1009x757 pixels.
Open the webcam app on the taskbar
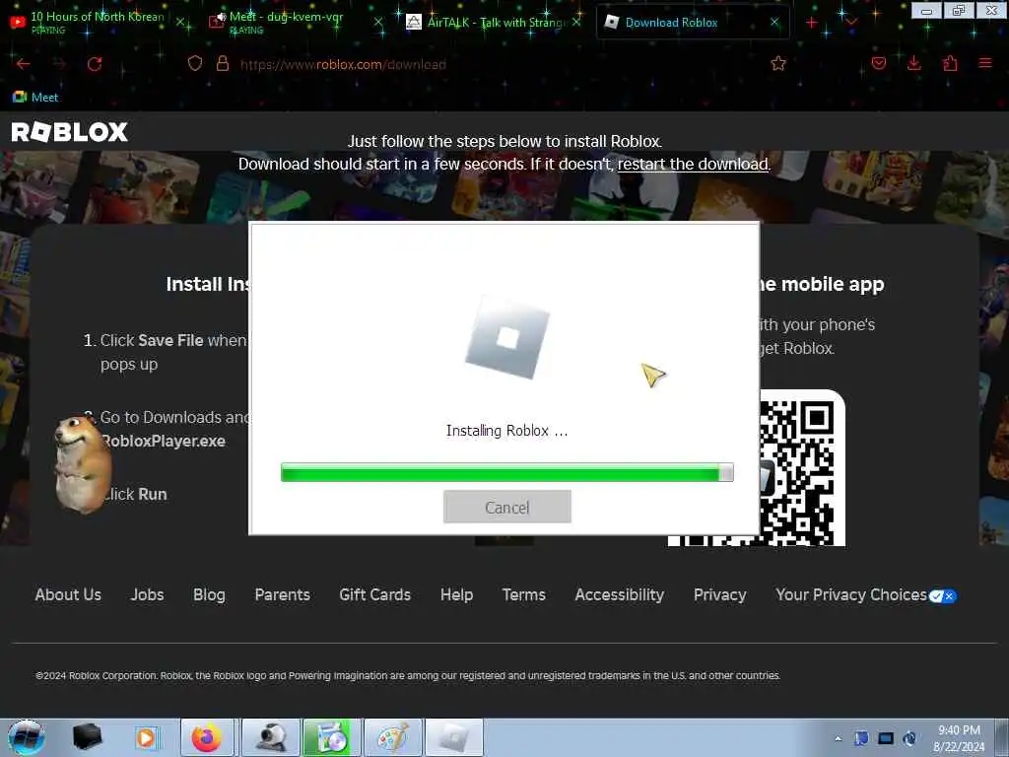(x=271, y=737)
